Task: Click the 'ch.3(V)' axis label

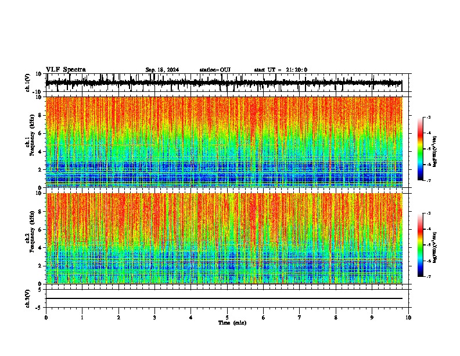Action: tap(28, 299)
